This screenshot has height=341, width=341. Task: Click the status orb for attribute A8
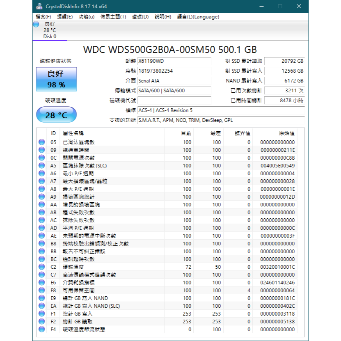(x=41, y=189)
